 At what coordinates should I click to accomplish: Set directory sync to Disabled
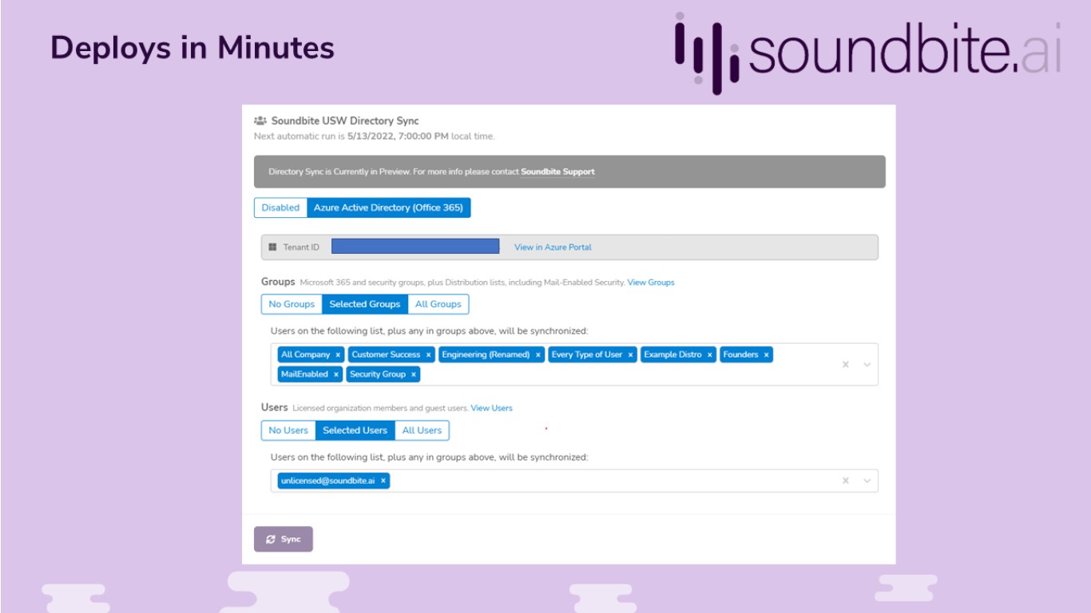(x=280, y=208)
